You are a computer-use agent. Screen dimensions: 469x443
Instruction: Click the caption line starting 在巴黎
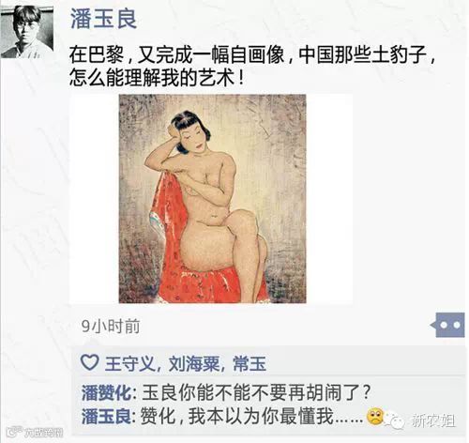252,54
